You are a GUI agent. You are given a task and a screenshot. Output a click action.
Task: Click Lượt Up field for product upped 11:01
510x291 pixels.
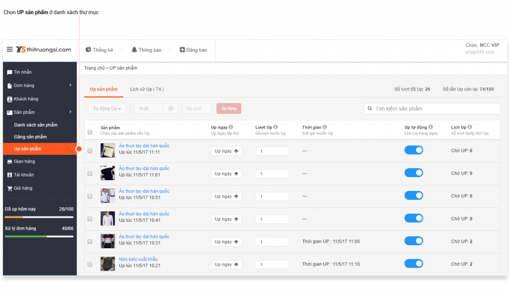tap(272, 174)
